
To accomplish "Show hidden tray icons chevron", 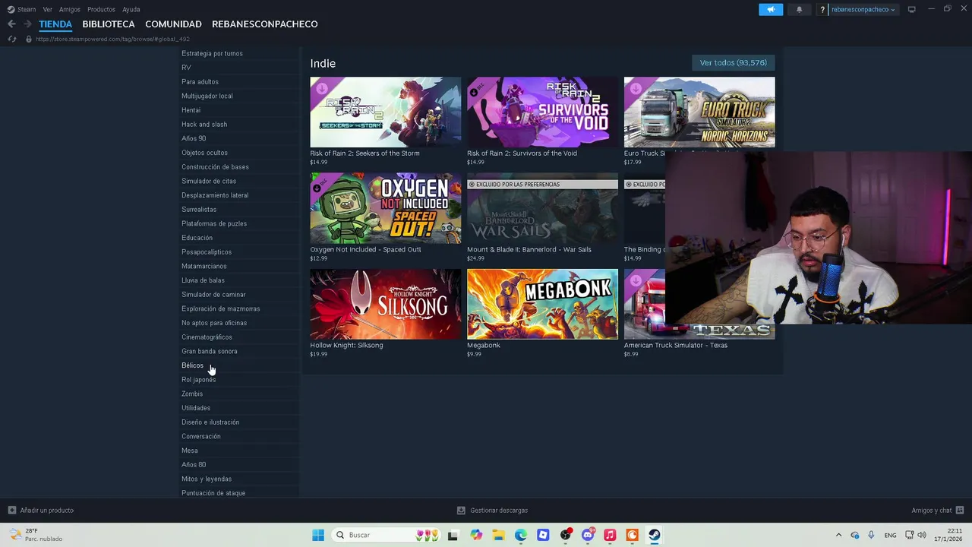I will tap(838, 535).
